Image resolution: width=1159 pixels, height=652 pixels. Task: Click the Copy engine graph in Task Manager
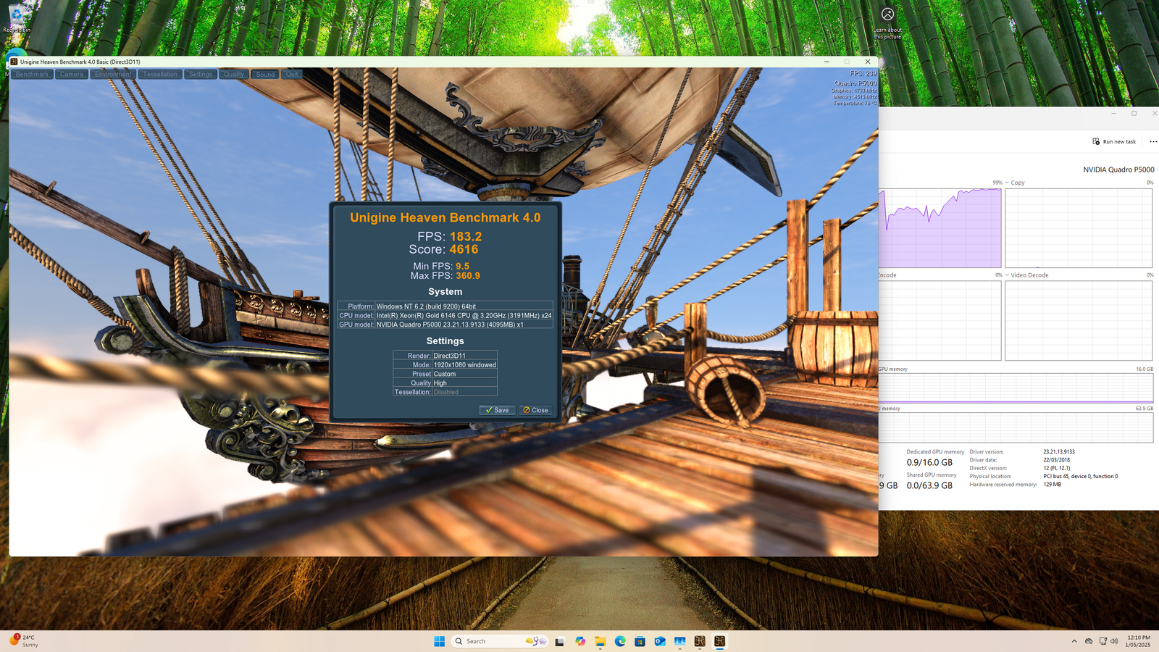(1079, 228)
